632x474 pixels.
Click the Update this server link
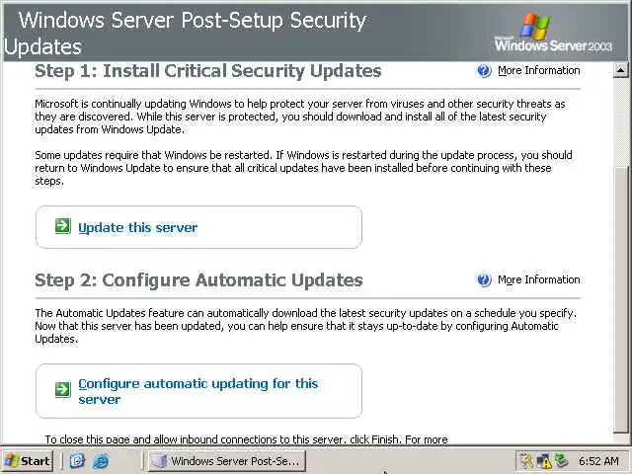click(137, 227)
